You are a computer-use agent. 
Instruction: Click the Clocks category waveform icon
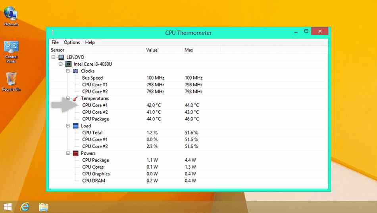coord(75,71)
